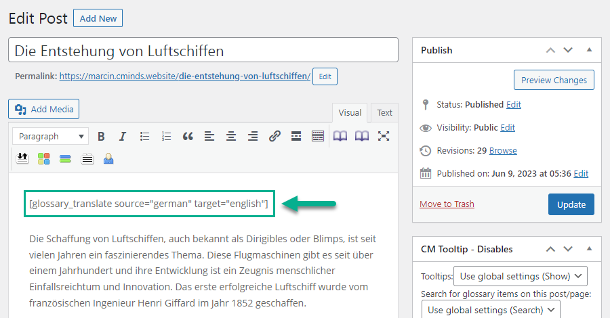
Task: Apply blockquote formatting
Action: coord(188,136)
